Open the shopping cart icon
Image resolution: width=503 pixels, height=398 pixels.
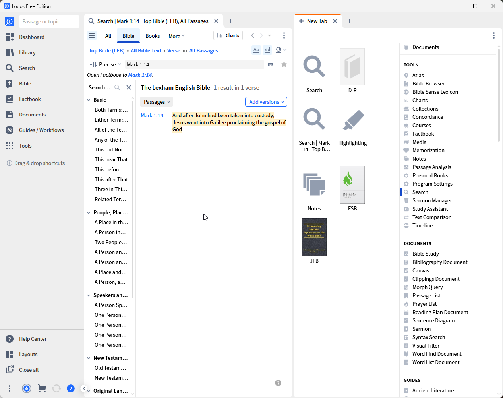[42, 388]
